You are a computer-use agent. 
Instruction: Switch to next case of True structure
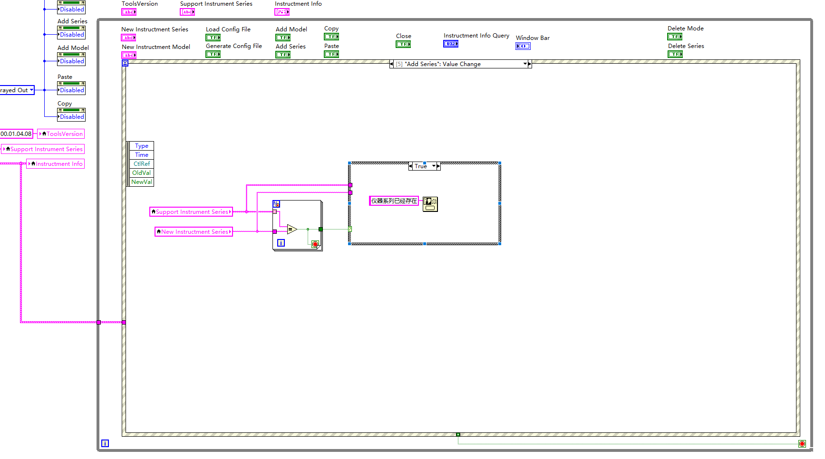[x=438, y=166]
